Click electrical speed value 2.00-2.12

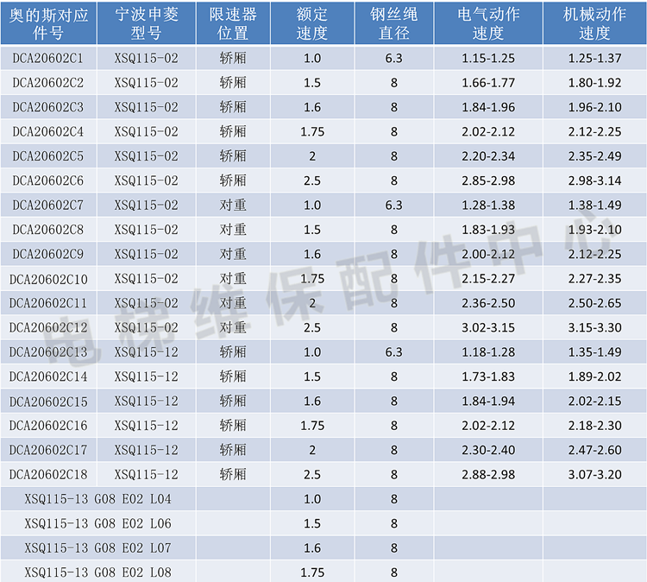pos(488,254)
